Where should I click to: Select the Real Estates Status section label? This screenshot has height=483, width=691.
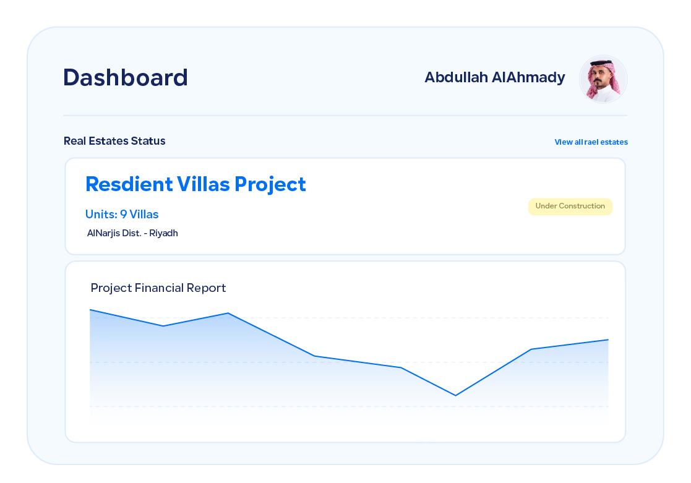[x=114, y=141]
